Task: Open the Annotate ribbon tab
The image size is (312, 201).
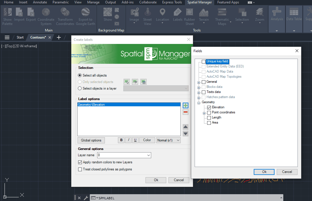Action: click(40, 2)
